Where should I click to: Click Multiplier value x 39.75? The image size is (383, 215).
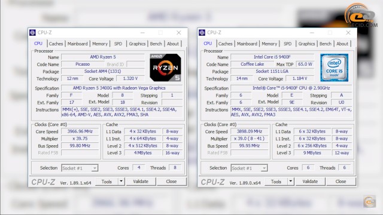coord(80,139)
